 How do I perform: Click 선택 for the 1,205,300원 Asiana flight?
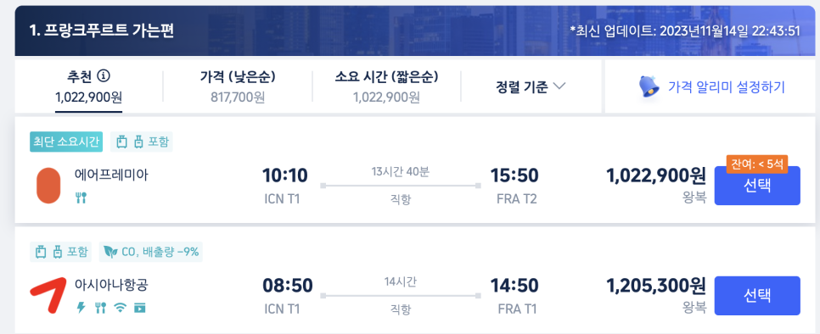(757, 295)
